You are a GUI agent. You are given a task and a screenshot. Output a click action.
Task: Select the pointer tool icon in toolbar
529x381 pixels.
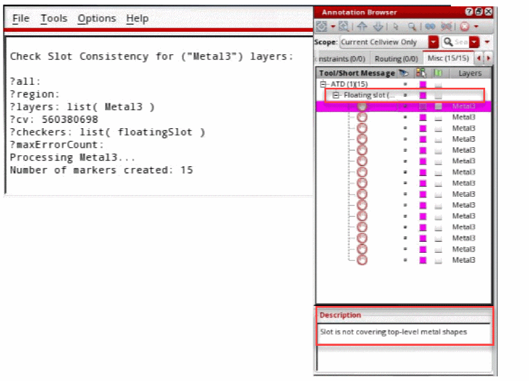pyautogui.click(x=395, y=27)
